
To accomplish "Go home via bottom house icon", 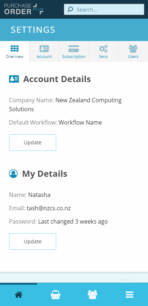I will tap(19, 294).
